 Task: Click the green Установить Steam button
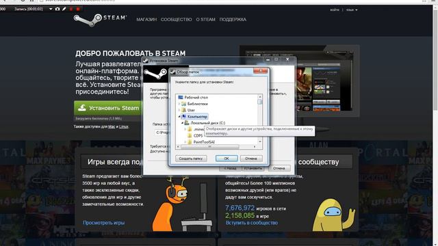tap(108, 108)
